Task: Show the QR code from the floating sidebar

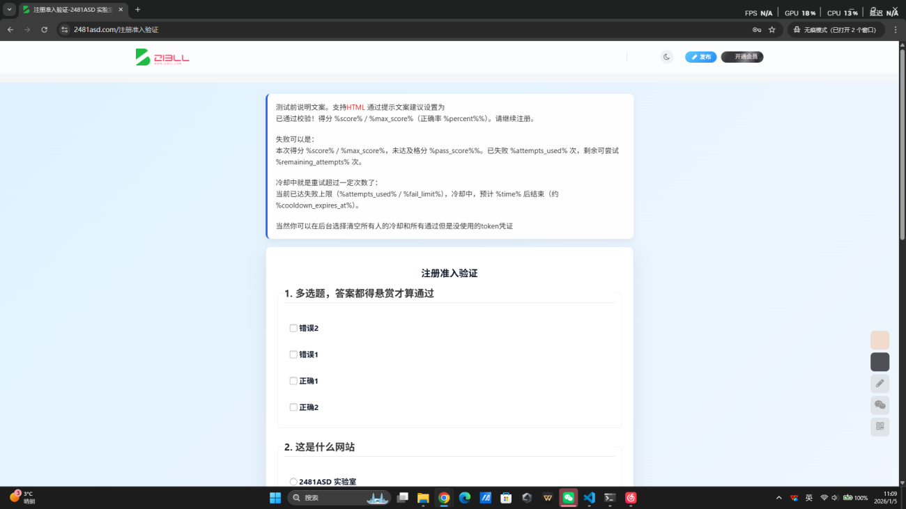Action: 880,427
